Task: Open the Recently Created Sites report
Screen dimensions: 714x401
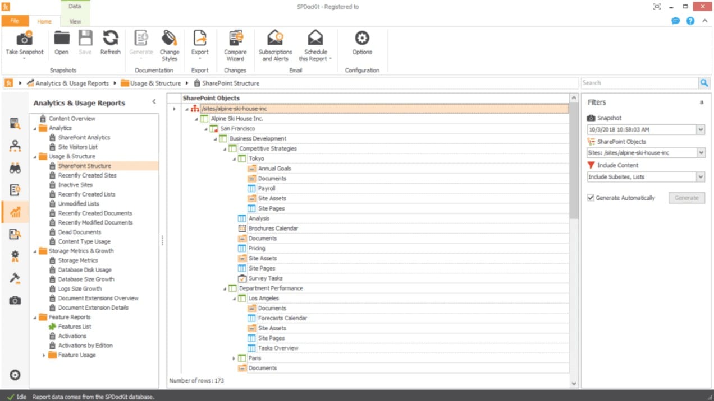Action: pos(87,175)
